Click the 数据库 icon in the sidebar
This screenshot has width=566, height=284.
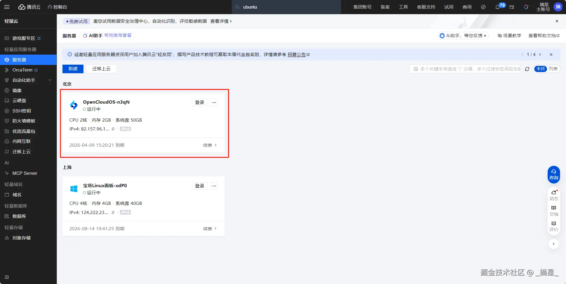point(7,216)
